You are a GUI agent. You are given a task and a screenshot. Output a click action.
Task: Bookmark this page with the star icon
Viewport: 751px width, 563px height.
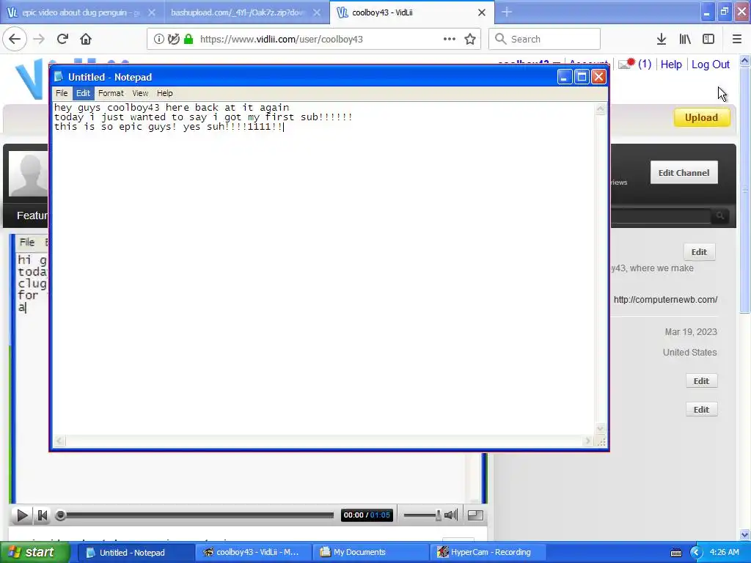click(x=470, y=40)
